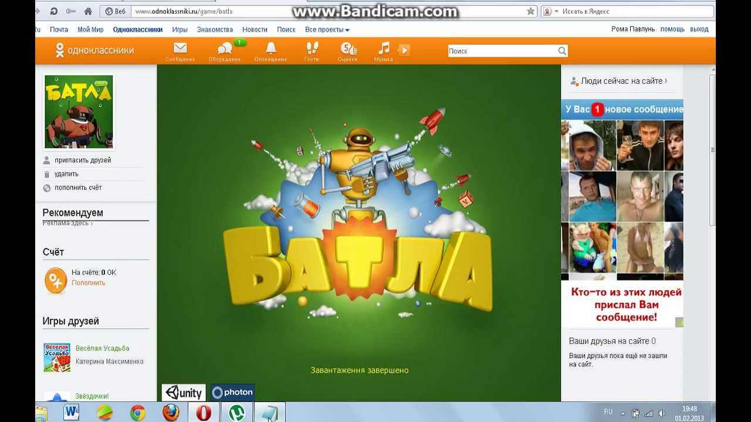The width and height of the screenshot is (751, 422).
Task: Click the помощь link
Action: (672, 29)
